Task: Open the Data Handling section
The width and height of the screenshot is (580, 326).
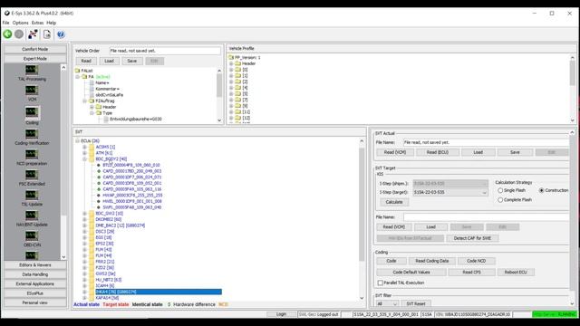Action: 35,274
